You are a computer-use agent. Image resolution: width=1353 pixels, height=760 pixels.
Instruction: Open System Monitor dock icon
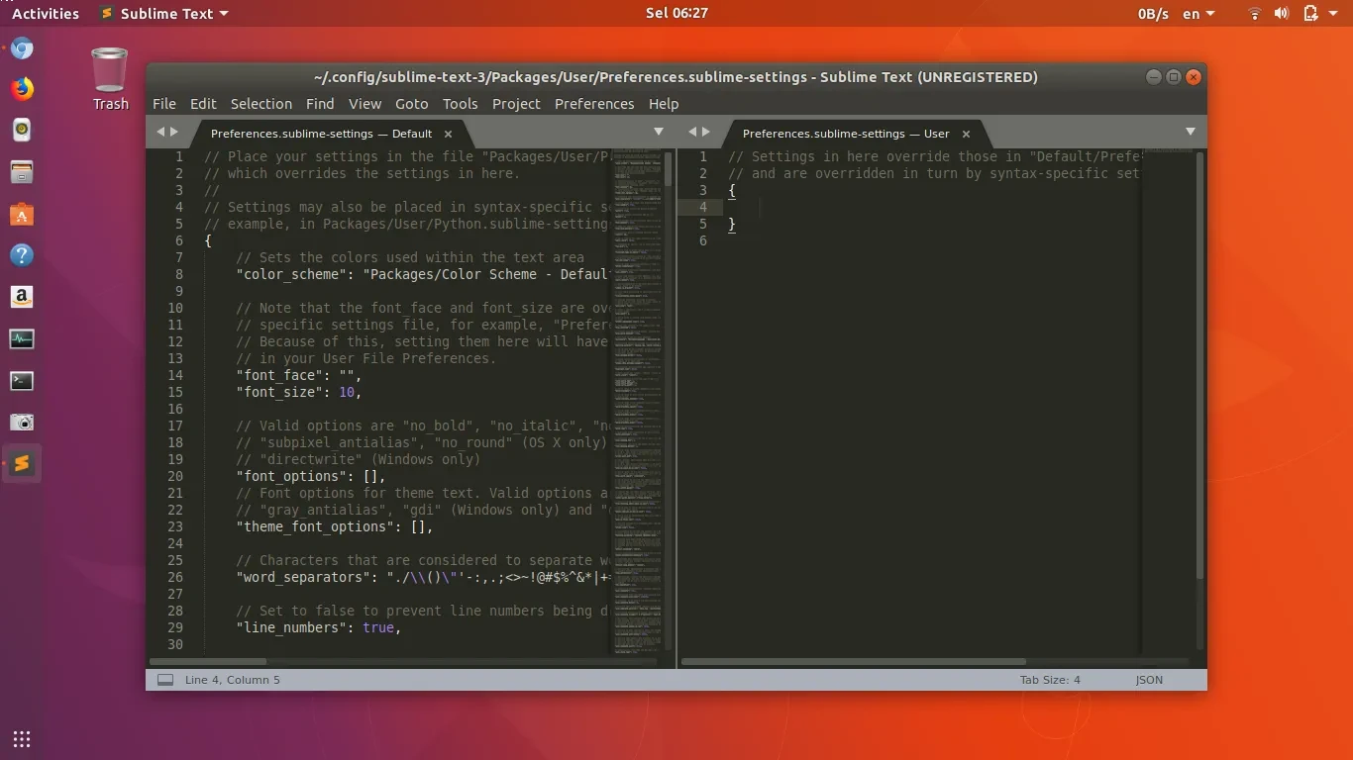[x=22, y=339]
